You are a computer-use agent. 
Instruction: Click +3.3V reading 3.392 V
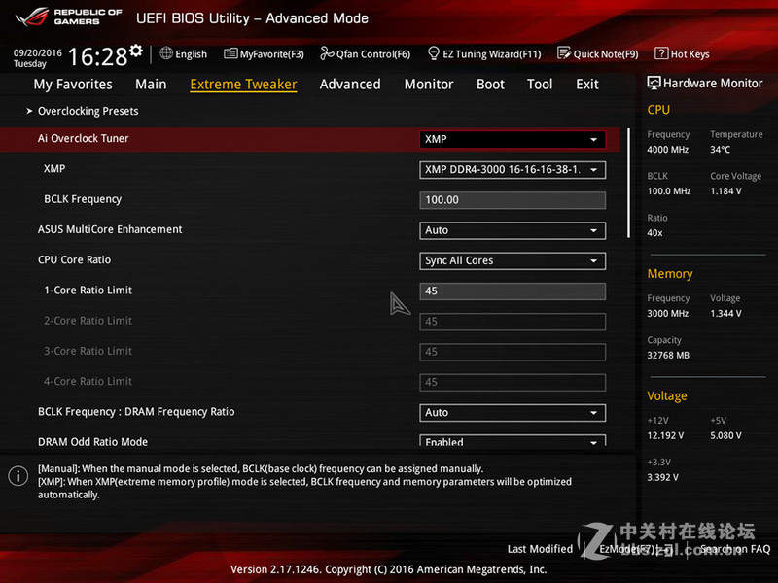[663, 477]
